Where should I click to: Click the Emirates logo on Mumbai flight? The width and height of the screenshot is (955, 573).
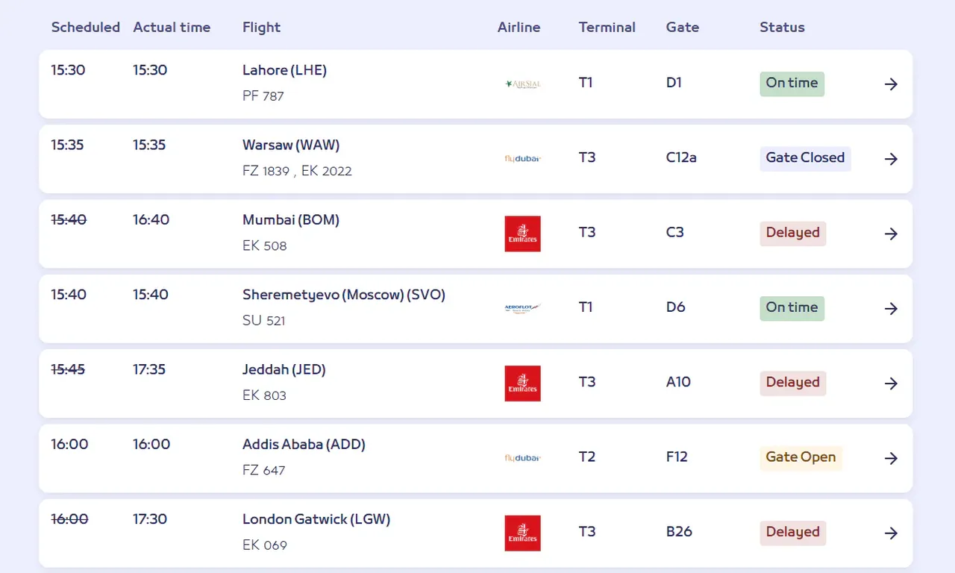[522, 234]
